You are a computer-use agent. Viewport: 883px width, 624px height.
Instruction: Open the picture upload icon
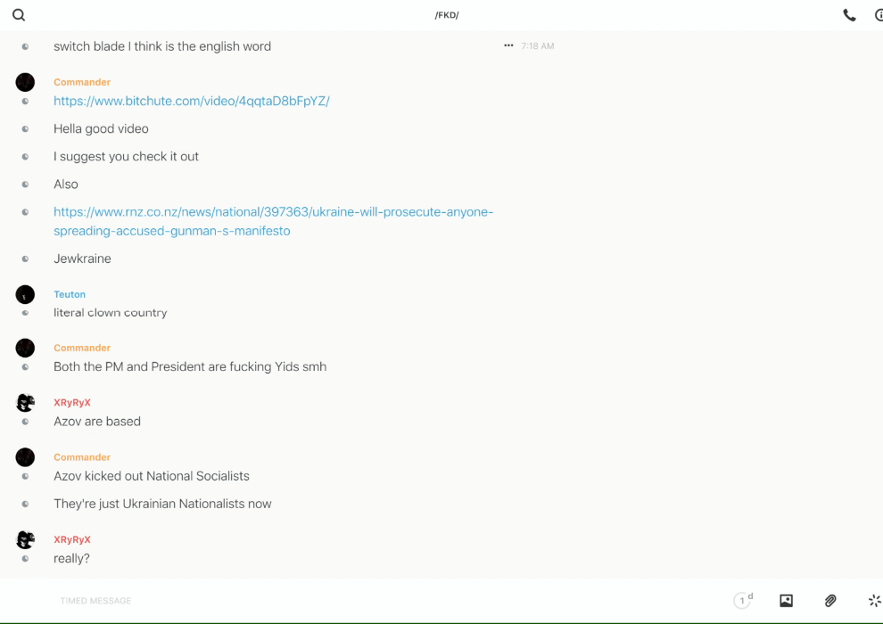pyautogui.click(x=786, y=601)
